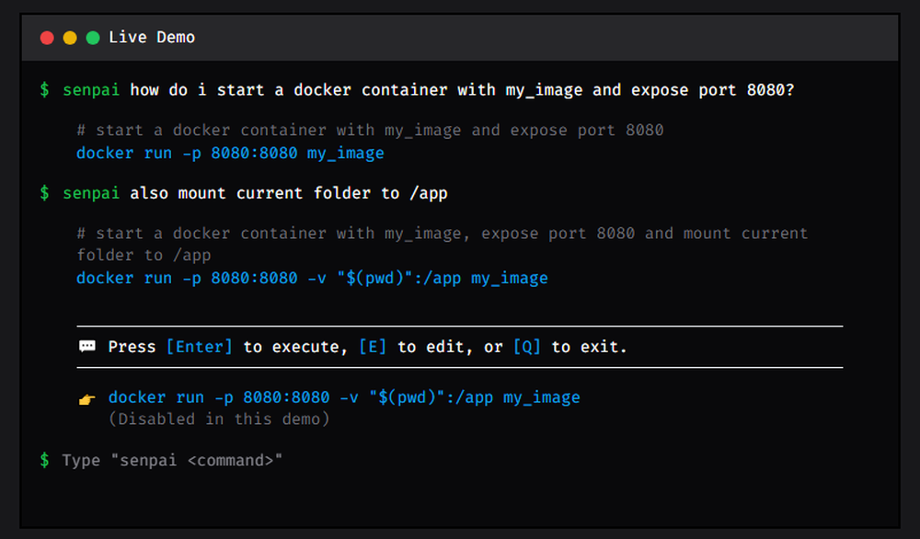
Task: Click the "also mount current folder to /app" query
Action: (289, 193)
